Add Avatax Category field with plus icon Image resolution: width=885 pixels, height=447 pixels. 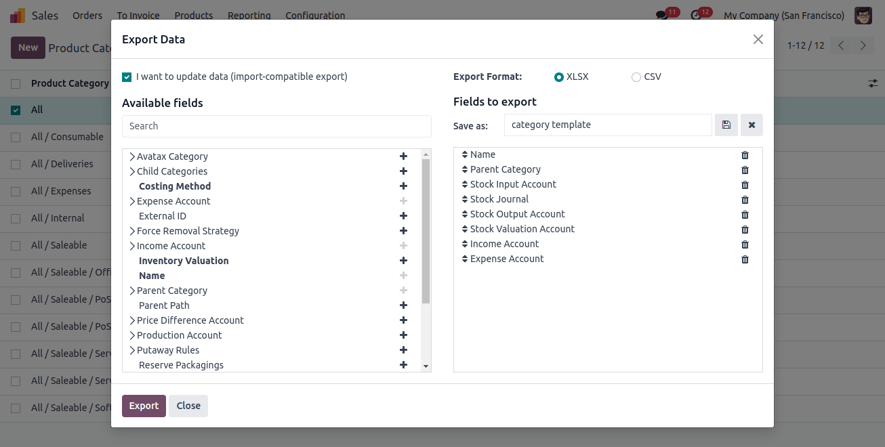[403, 156]
